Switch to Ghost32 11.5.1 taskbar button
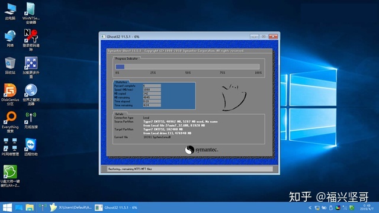Screen dimensions: 379x213 (x=116, y=207)
